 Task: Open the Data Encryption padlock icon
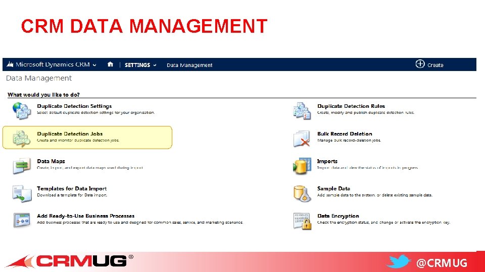pos(302,221)
